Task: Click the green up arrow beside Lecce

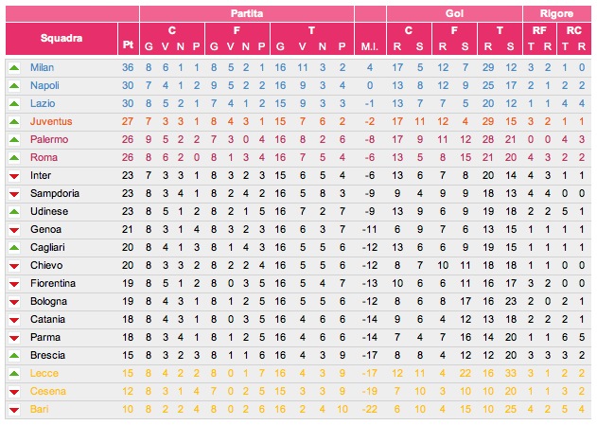Action: coord(13,373)
